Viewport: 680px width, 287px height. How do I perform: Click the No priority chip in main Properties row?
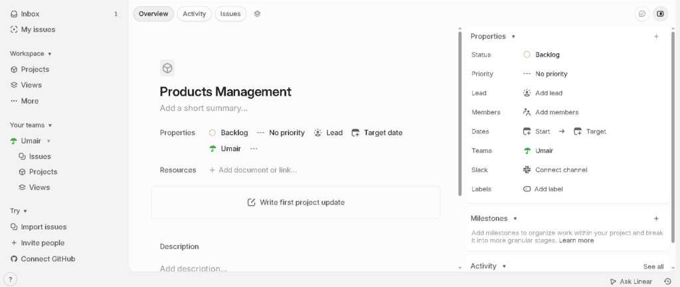pyautogui.click(x=281, y=133)
